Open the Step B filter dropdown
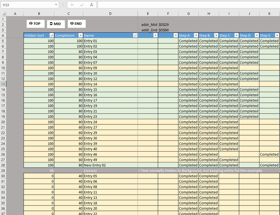 coord(216,35)
